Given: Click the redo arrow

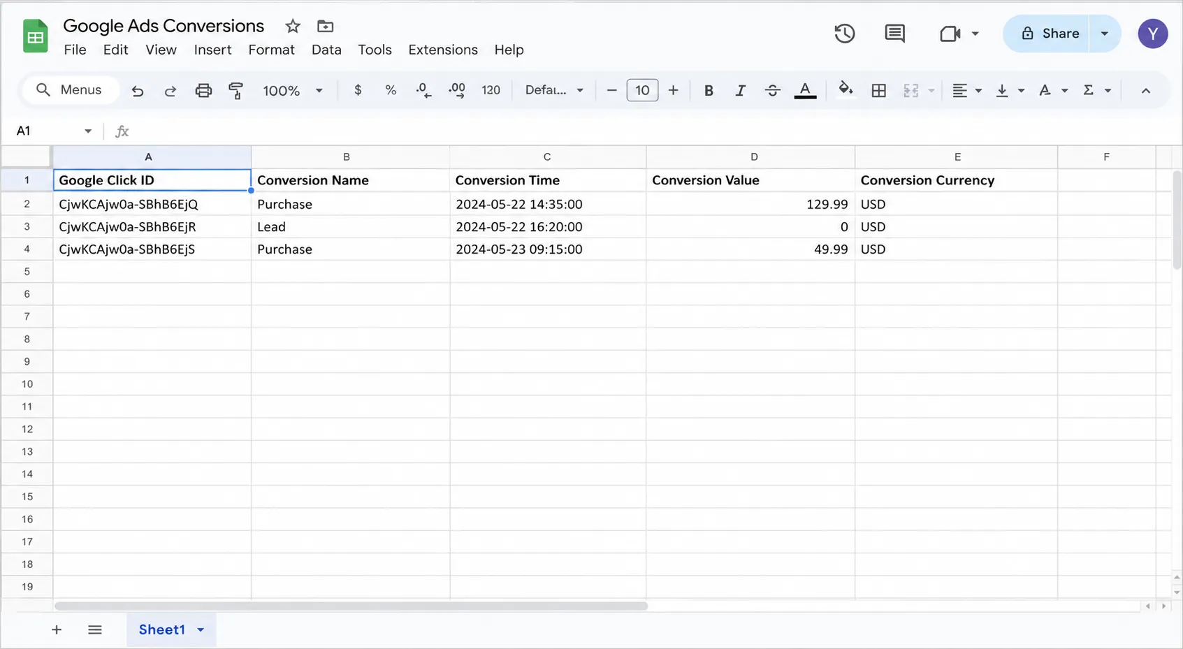Looking at the screenshot, I should 170,90.
